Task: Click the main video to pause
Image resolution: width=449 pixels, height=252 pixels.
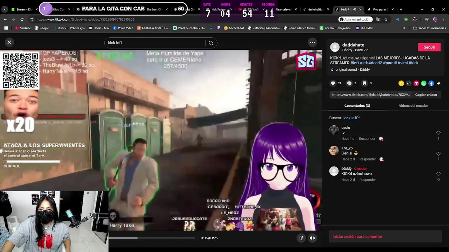Action: 161,140
